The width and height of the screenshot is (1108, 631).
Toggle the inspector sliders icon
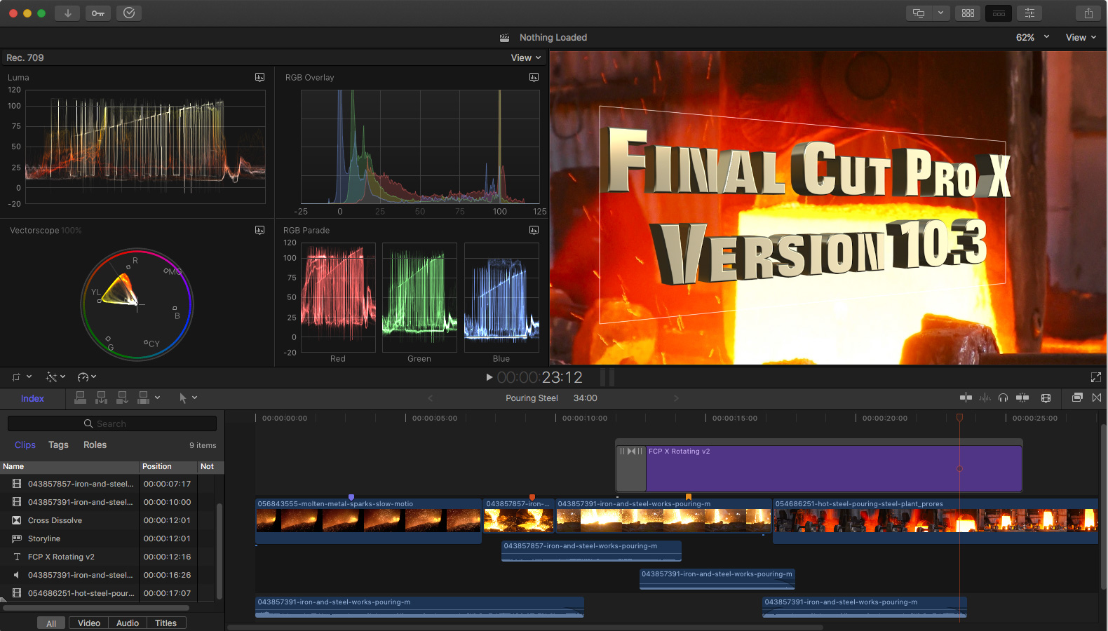click(x=1029, y=13)
